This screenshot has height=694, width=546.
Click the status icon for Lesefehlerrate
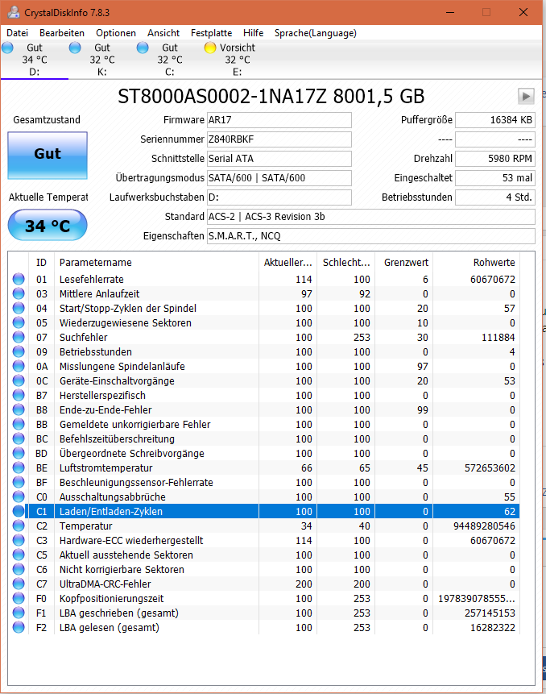point(19,279)
